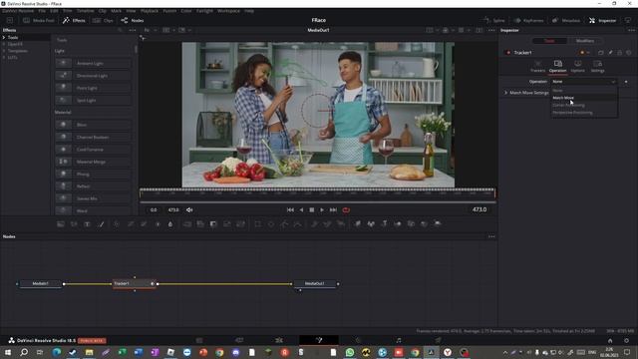
Task: Open Effects panel options menu
Action: (133, 30)
